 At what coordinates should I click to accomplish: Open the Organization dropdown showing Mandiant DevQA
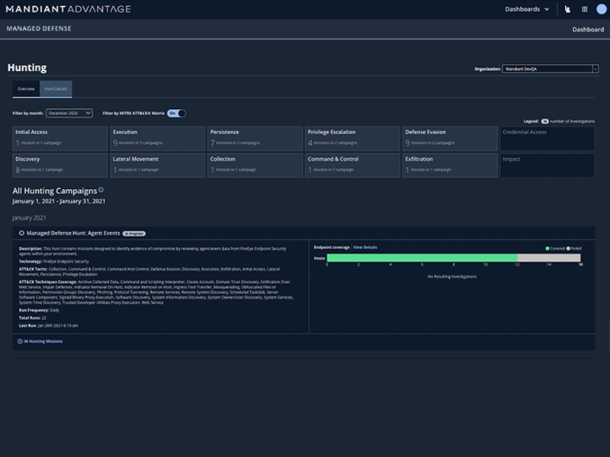click(x=550, y=69)
